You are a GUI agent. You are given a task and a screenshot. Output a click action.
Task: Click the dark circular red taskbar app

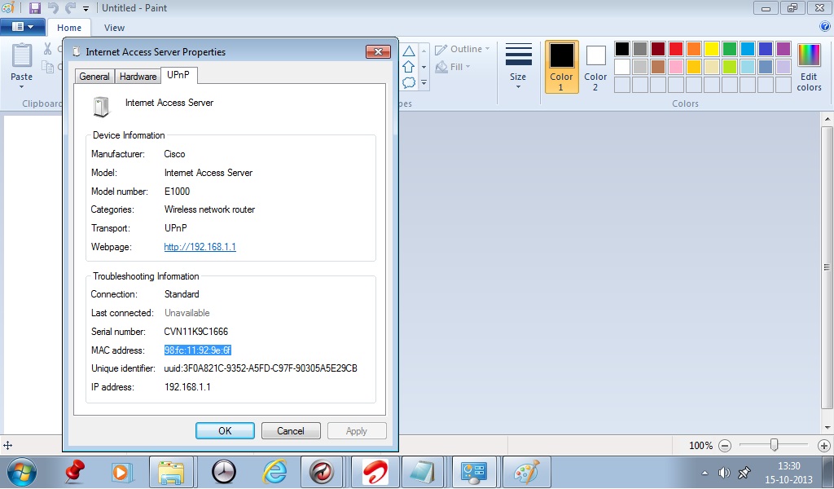321,472
